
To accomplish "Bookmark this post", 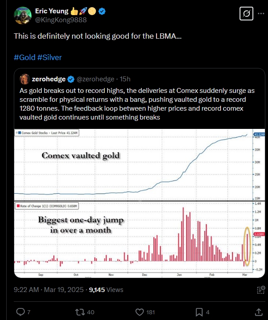I will [x=200, y=312].
